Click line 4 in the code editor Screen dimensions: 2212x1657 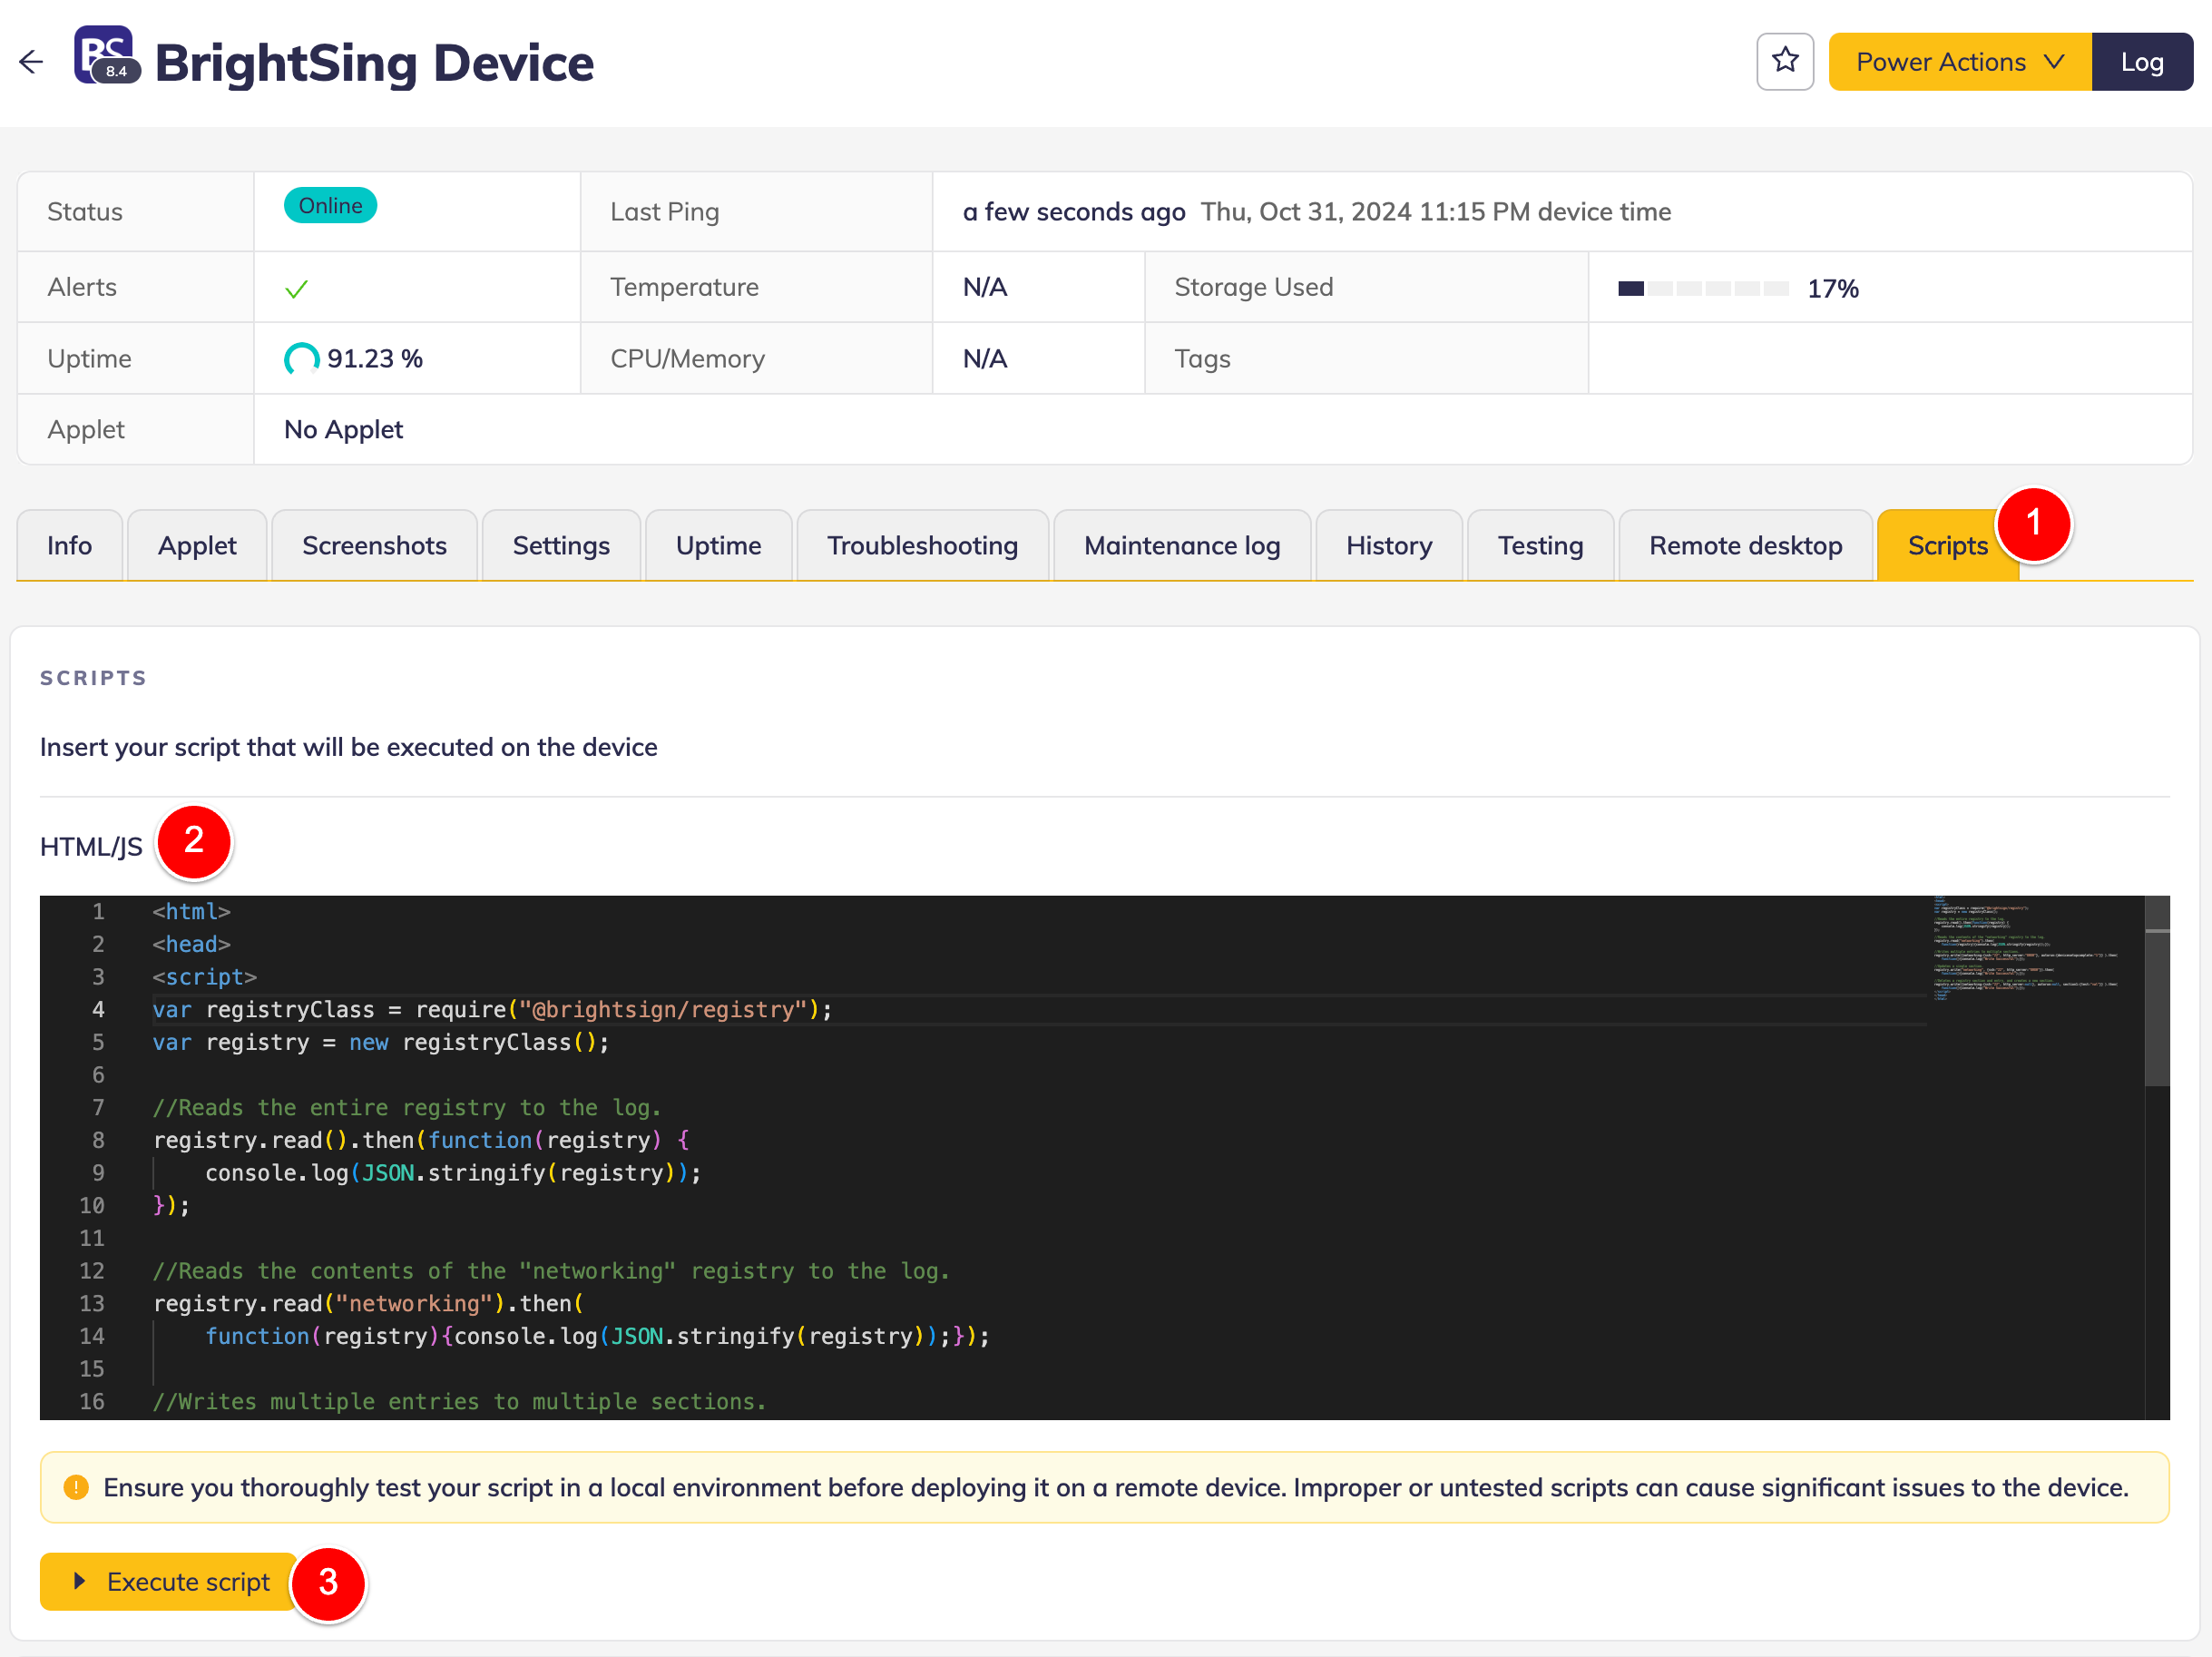click(x=492, y=1010)
